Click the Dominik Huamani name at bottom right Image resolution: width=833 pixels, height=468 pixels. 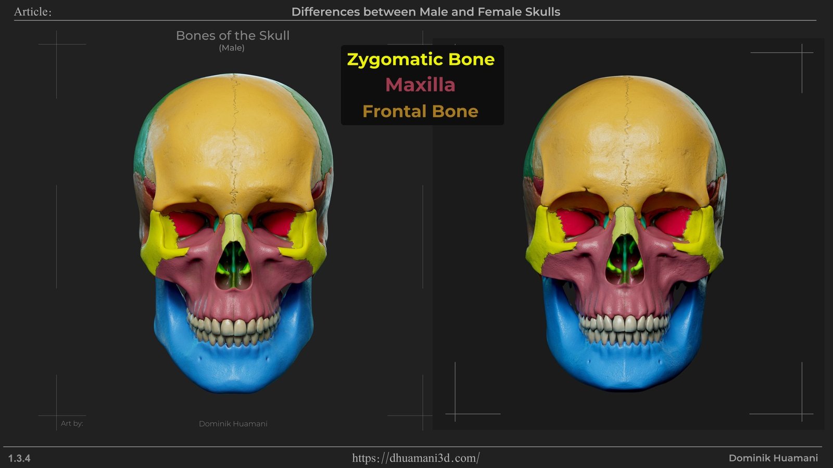pyautogui.click(x=773, y=458)
